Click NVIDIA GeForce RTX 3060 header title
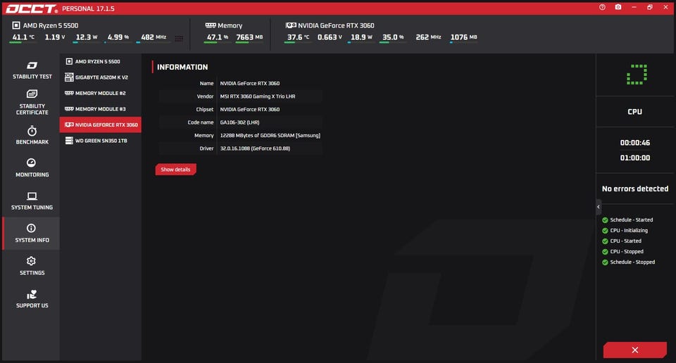Screen dimensions: 676x363 pos(336,25)
